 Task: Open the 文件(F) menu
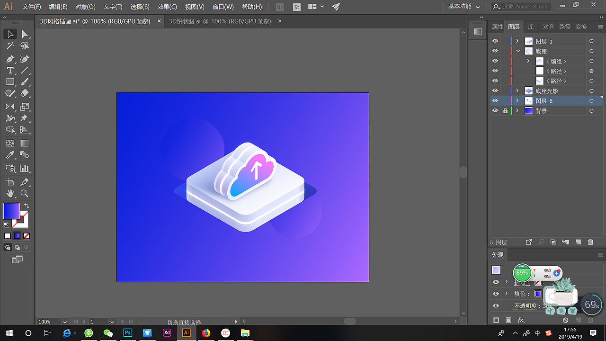32,7
